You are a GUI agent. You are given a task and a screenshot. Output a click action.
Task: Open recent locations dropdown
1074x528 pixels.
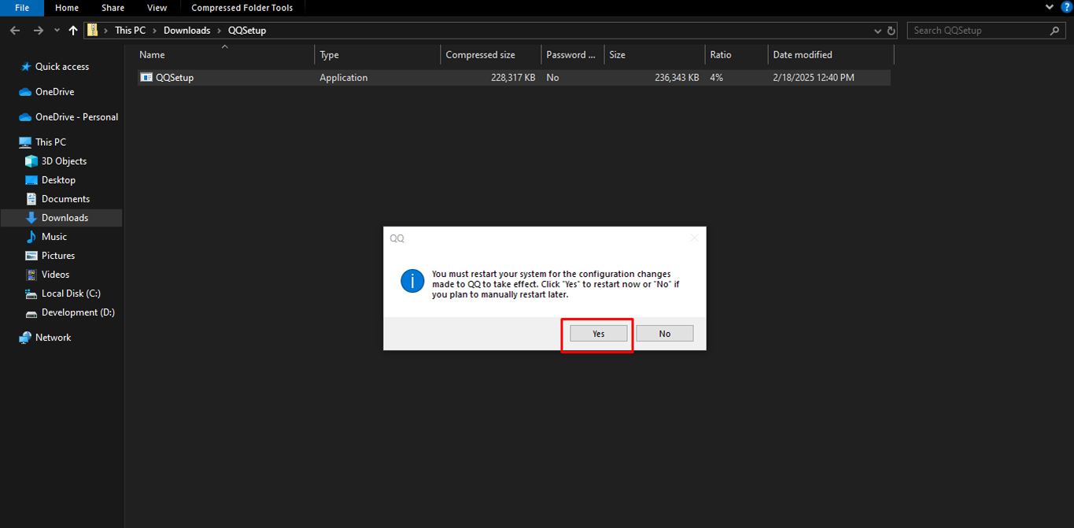(x=57, y=31)
